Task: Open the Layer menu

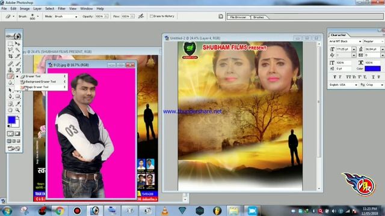Action: coord(37,8)
